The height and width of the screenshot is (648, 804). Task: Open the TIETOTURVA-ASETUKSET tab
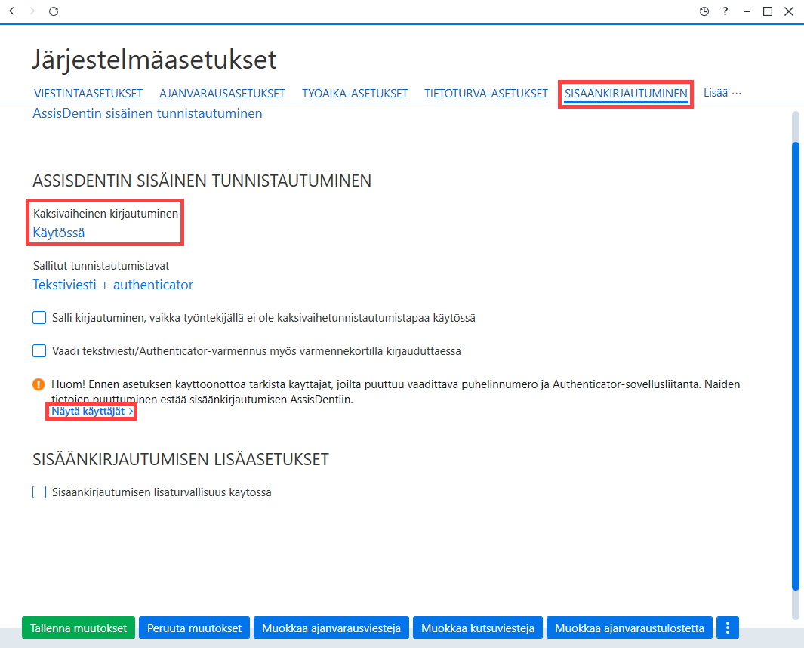click(486, 94)
